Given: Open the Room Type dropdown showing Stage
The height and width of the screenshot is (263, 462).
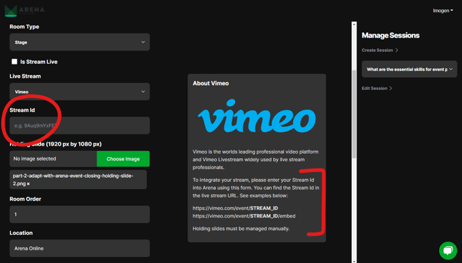Looking at the screenshot, I should (79, 42).
